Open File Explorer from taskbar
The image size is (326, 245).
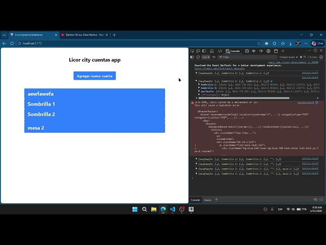tap(154, 209)
